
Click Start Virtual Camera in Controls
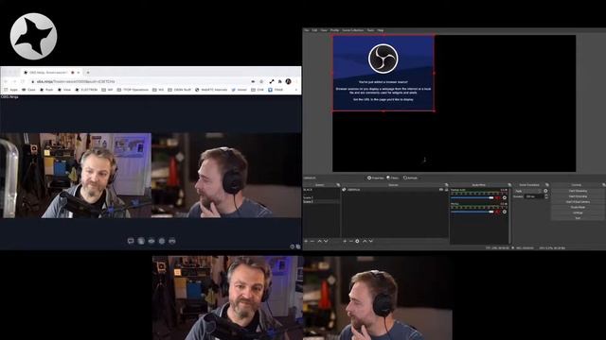578,202
